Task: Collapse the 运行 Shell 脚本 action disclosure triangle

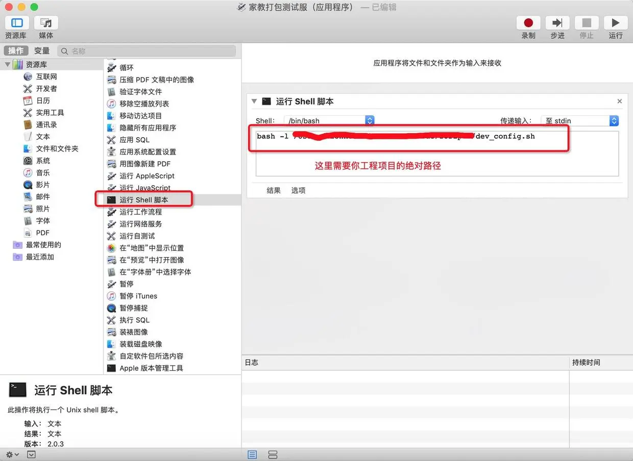Action: 254,101
